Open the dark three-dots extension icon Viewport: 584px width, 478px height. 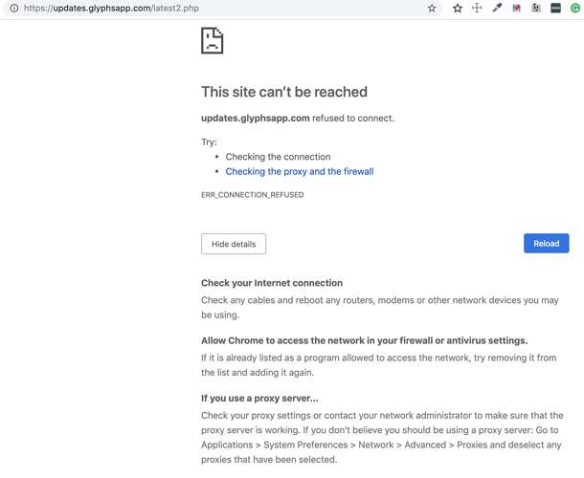(555, 8)
